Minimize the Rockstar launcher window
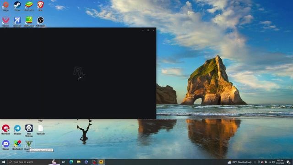293x165 pixels. pos(143,30)
